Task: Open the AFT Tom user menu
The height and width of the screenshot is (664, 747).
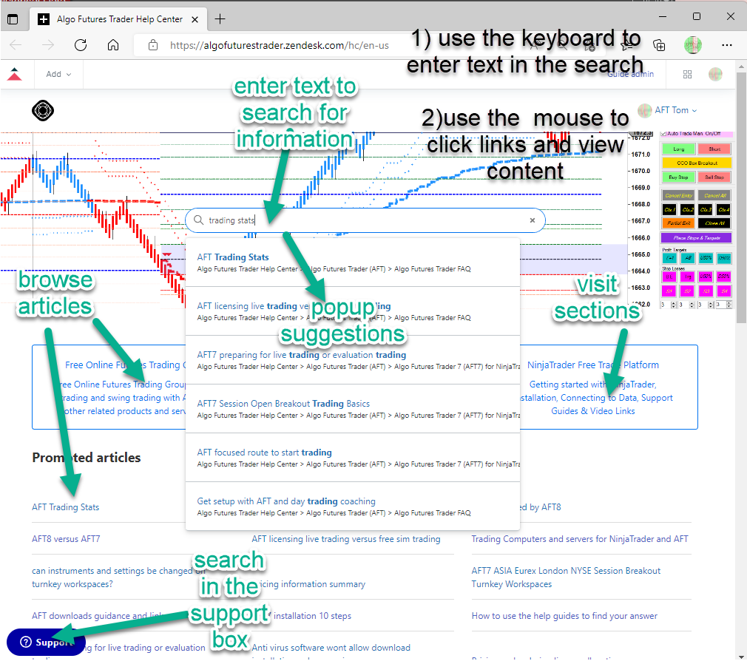Action: pyautogui.click(x=667, y=110)
